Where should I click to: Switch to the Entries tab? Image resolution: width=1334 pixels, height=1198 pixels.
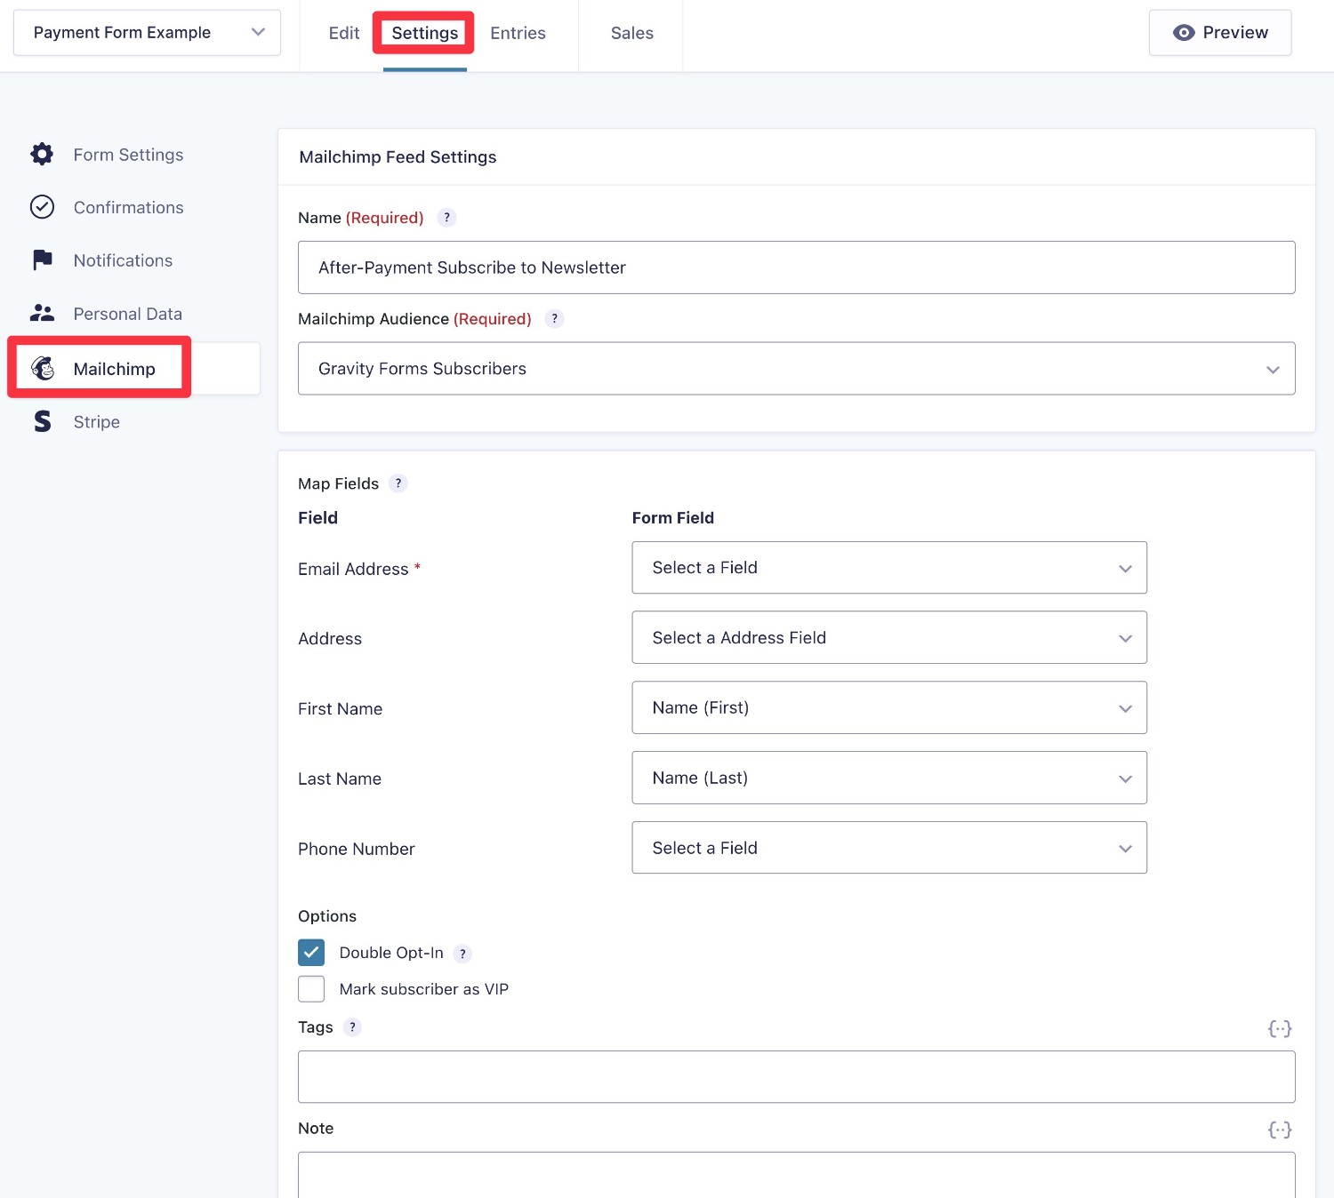coord(518,34)
